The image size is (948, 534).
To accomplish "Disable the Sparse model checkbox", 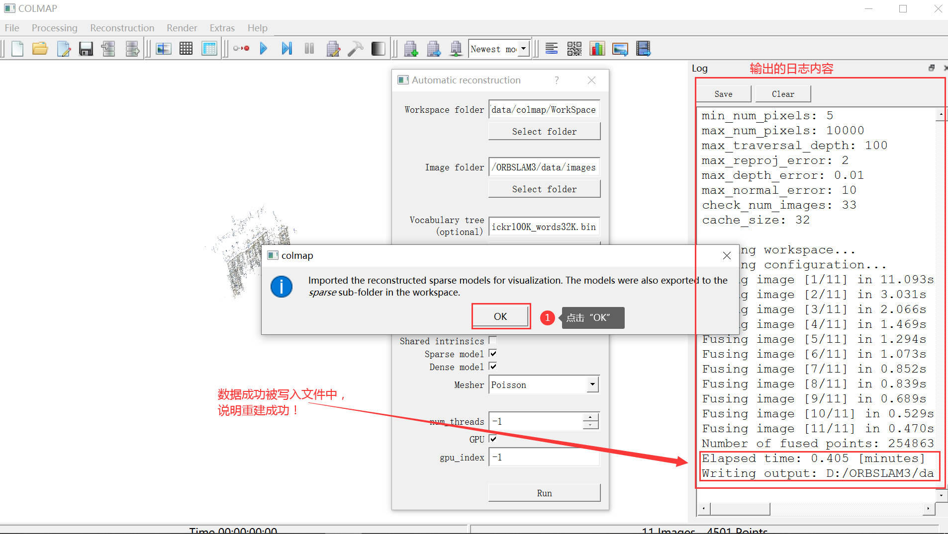I will pos(493,354).
